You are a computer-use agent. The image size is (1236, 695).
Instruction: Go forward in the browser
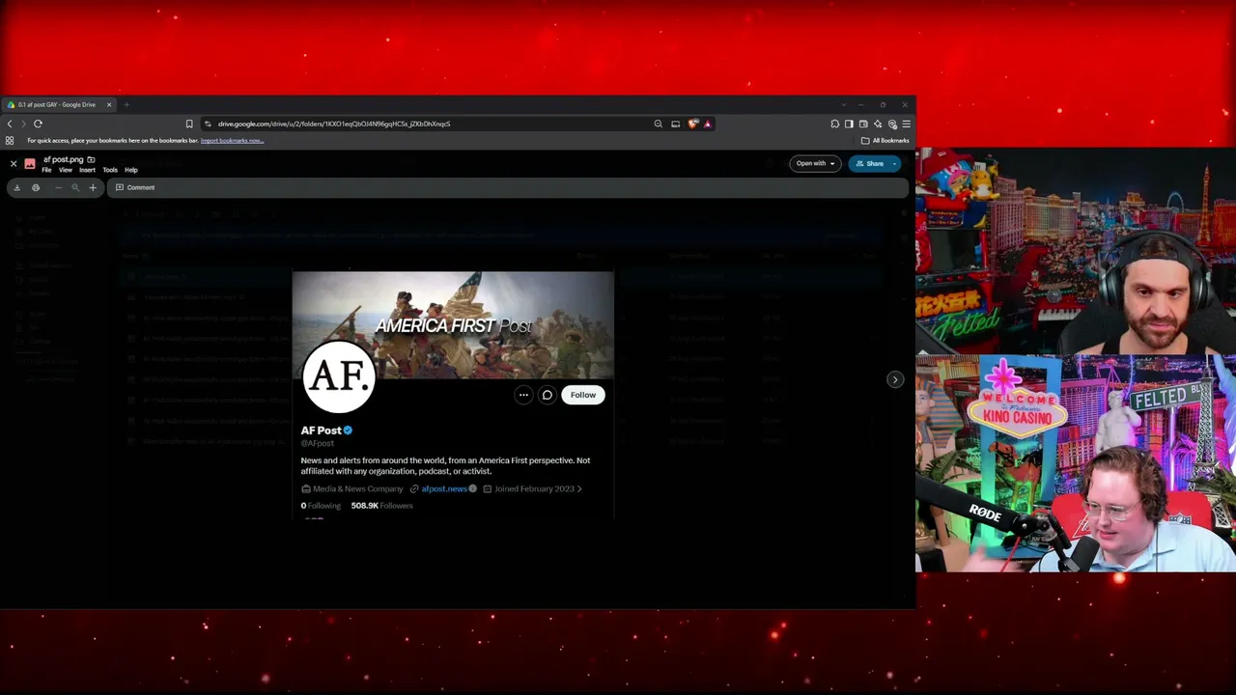click(23, 124)
